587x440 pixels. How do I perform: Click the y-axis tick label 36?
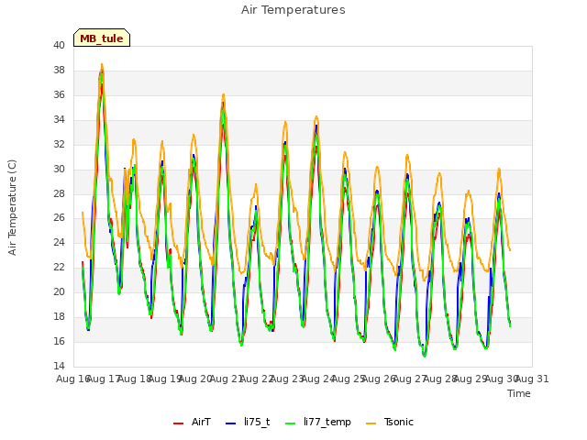[59, 94]
